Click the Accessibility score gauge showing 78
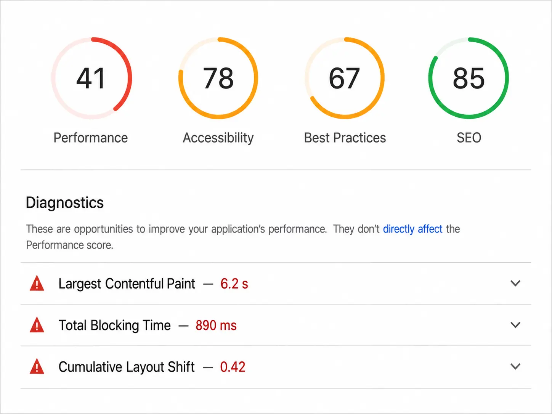Screen dimensions: 552x414 coord(218,78)
